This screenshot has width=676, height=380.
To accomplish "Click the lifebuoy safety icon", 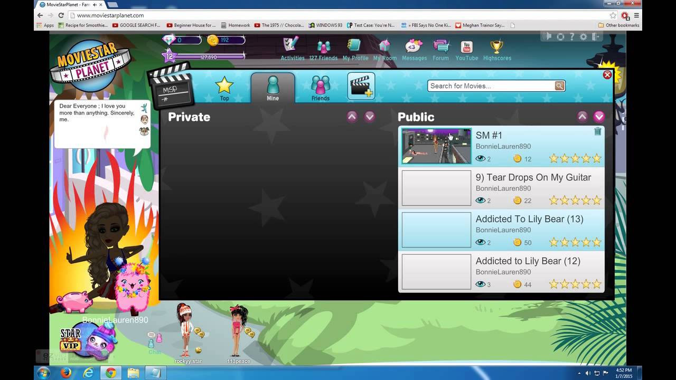I will point(560,36).
